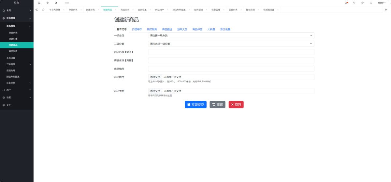Select the 基本信息 form tab

pyautogui.click(x=122, y=29)
